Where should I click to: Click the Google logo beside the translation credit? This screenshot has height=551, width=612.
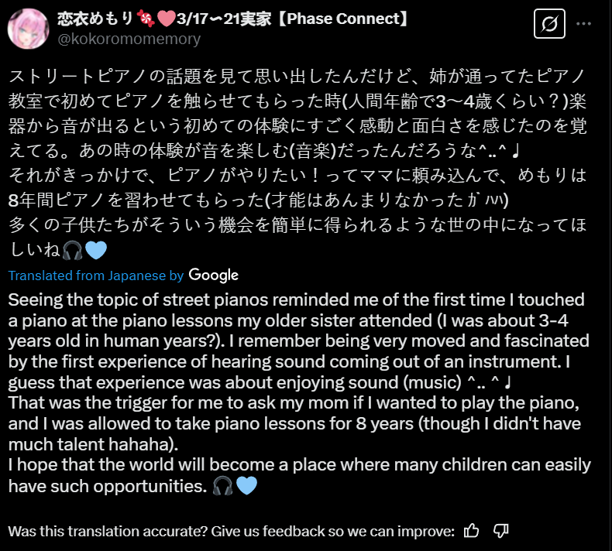(214, 275)
